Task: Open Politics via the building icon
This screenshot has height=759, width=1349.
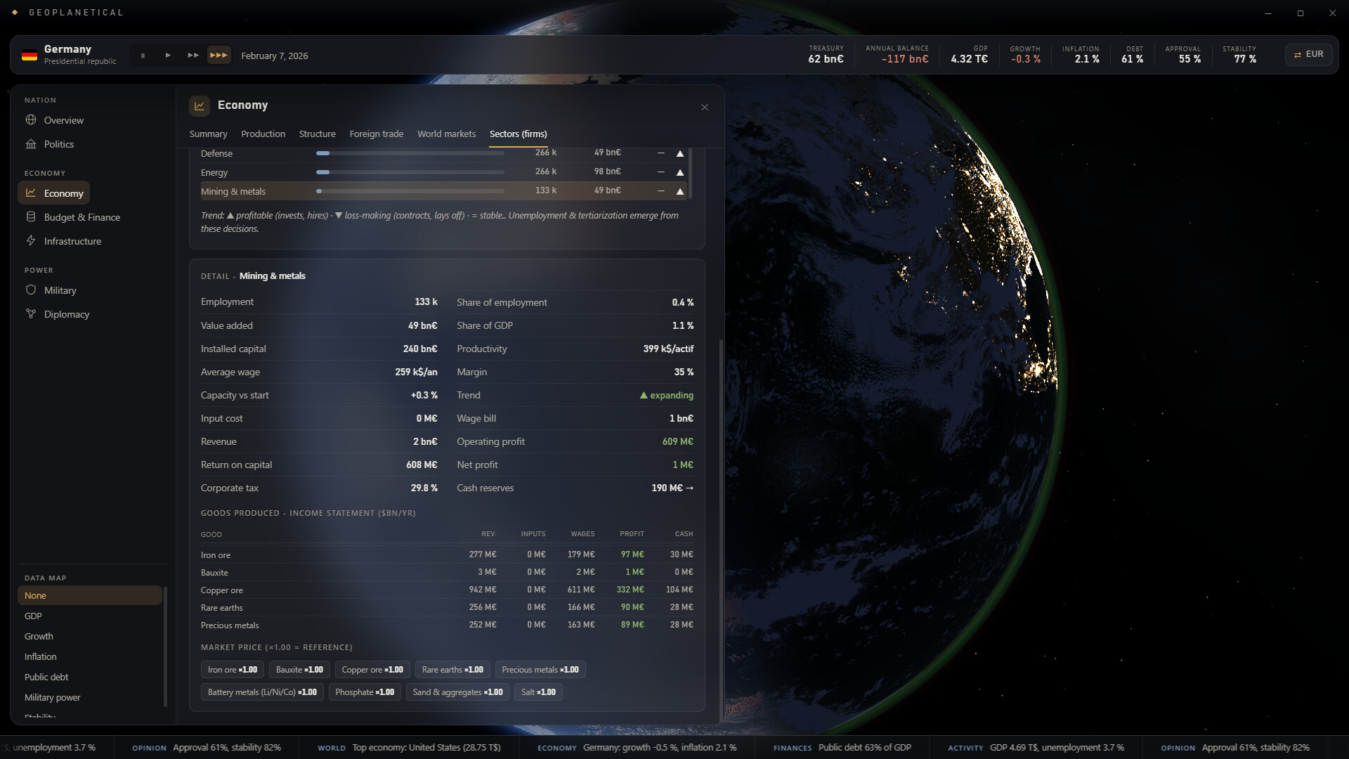Action: coord(31,144)
